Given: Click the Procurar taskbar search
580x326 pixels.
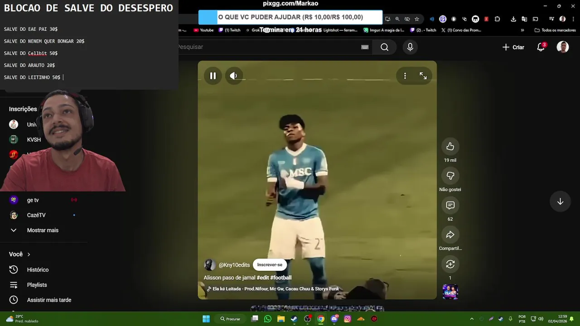Looking at the screenshot, I should click(x=230, y=319).
